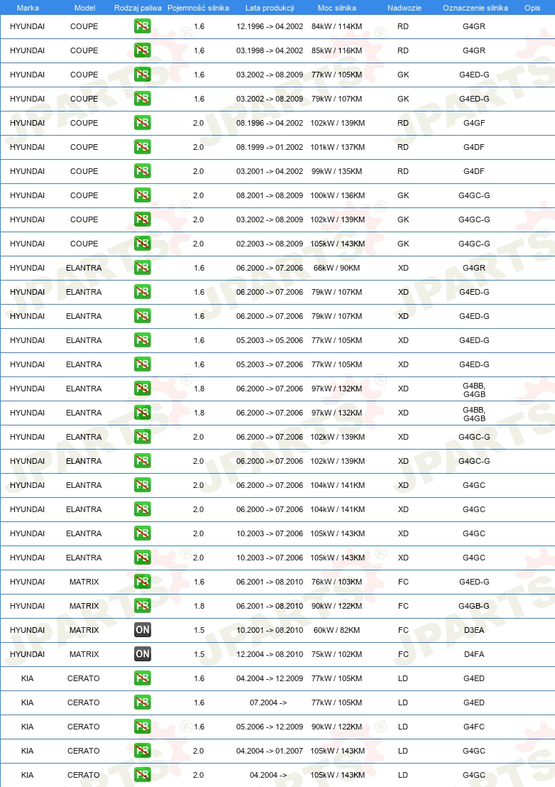Click date range 03.2001 -> 04.2002
This screenshot has width=555, height=787.
(x=270, y=171)
